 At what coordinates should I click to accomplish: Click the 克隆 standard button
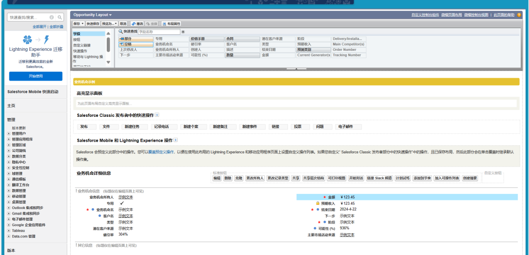(239, 178)
